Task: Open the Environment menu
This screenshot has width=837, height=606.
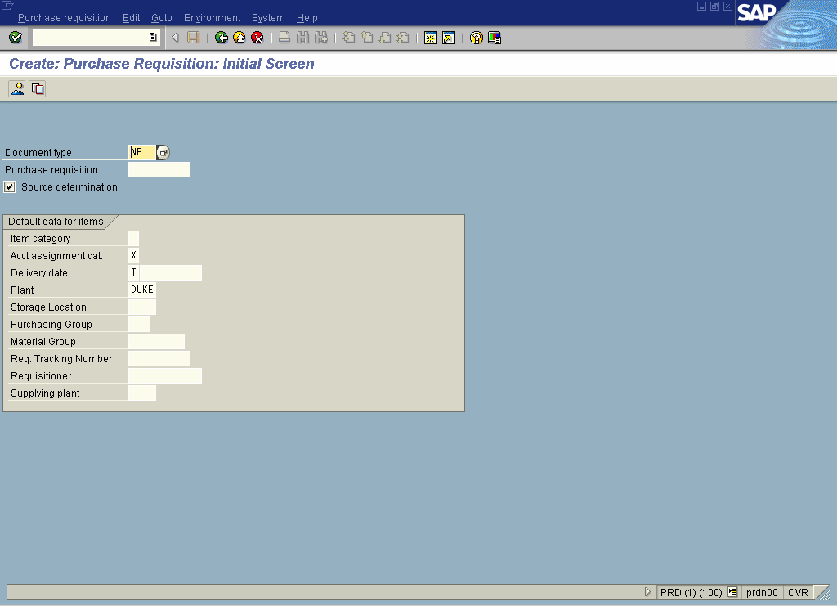Action: point(212,18)
